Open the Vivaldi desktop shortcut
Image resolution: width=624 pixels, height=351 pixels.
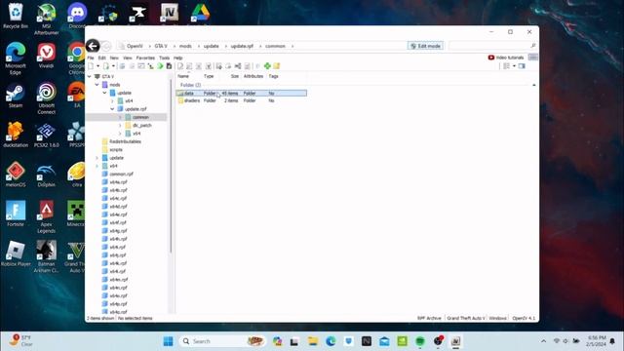pyautogui.click(x=46, y=56)
